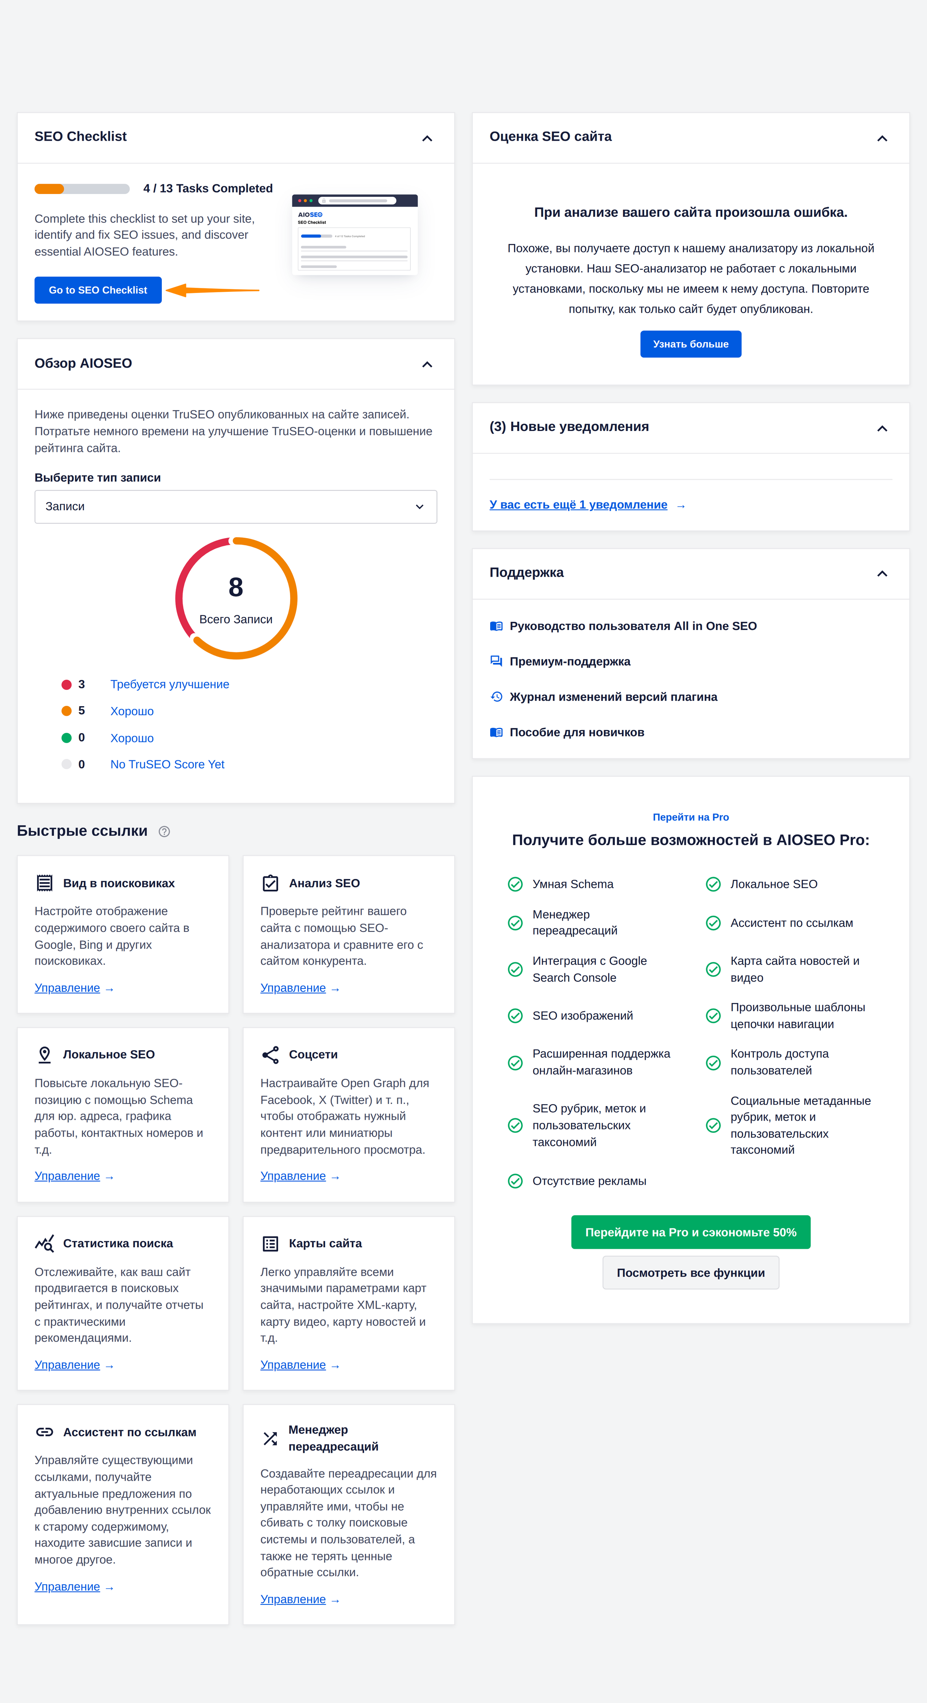The height and width of the screenshot is (1703, 927).
Task: Click the beginner's guide book icon
Action: [x=496, y=732]
